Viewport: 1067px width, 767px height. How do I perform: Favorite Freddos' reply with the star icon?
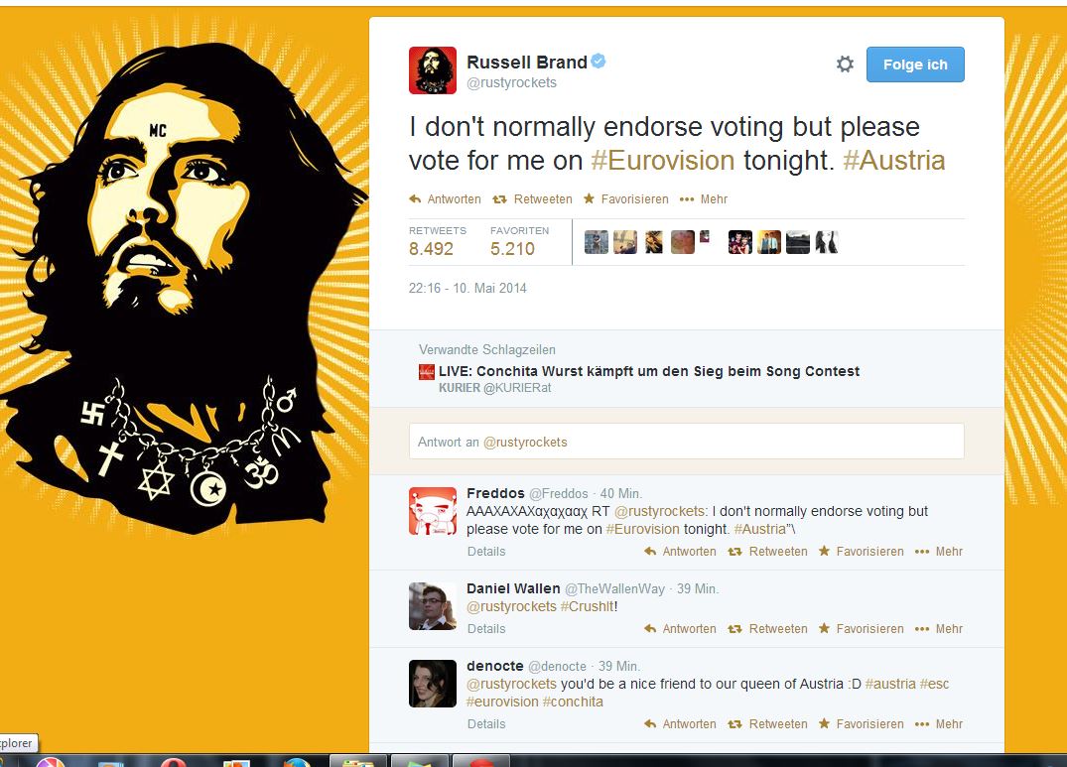coord(824,551)
